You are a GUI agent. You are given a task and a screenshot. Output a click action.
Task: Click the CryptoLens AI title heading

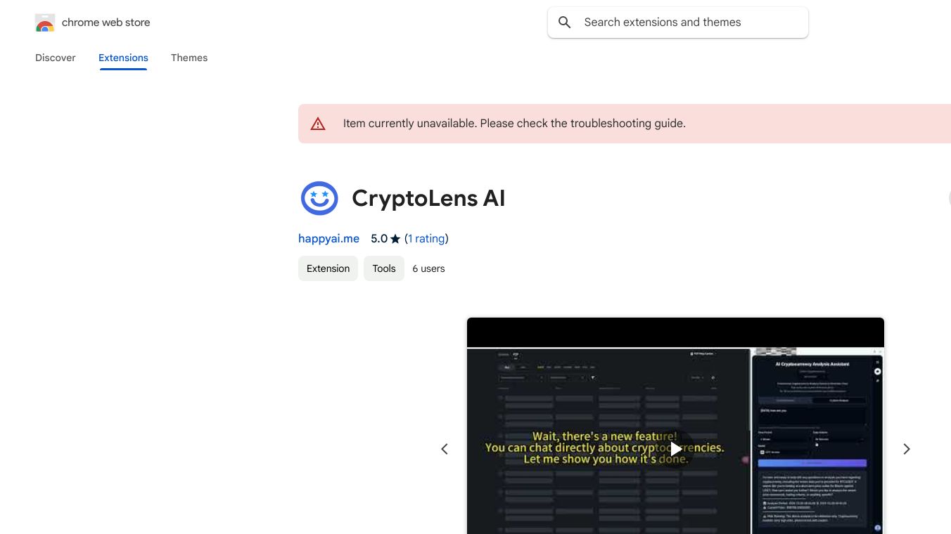428,198
